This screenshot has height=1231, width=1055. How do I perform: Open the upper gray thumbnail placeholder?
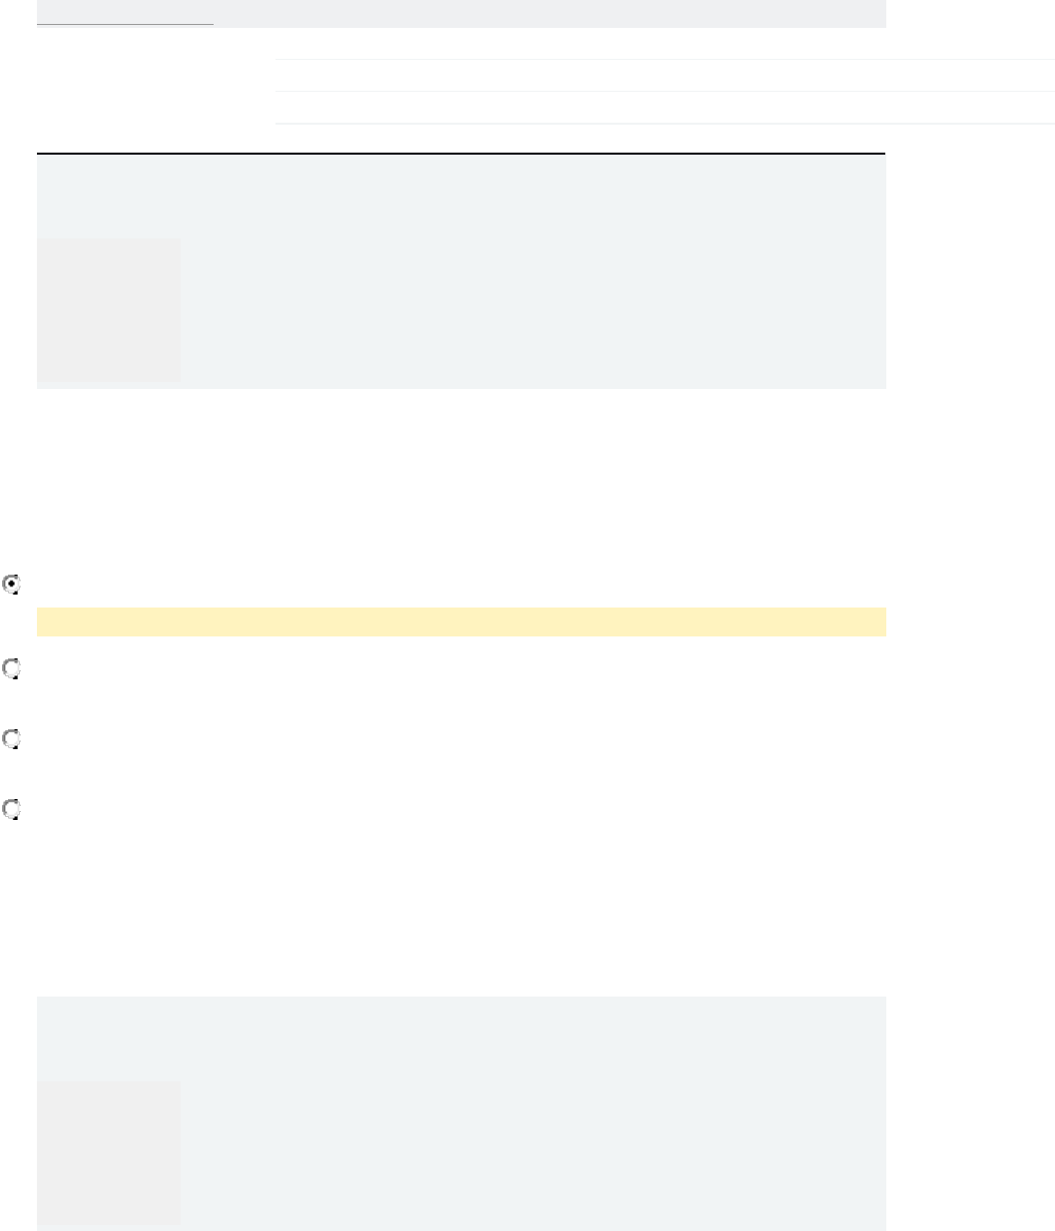pos(109,309)
